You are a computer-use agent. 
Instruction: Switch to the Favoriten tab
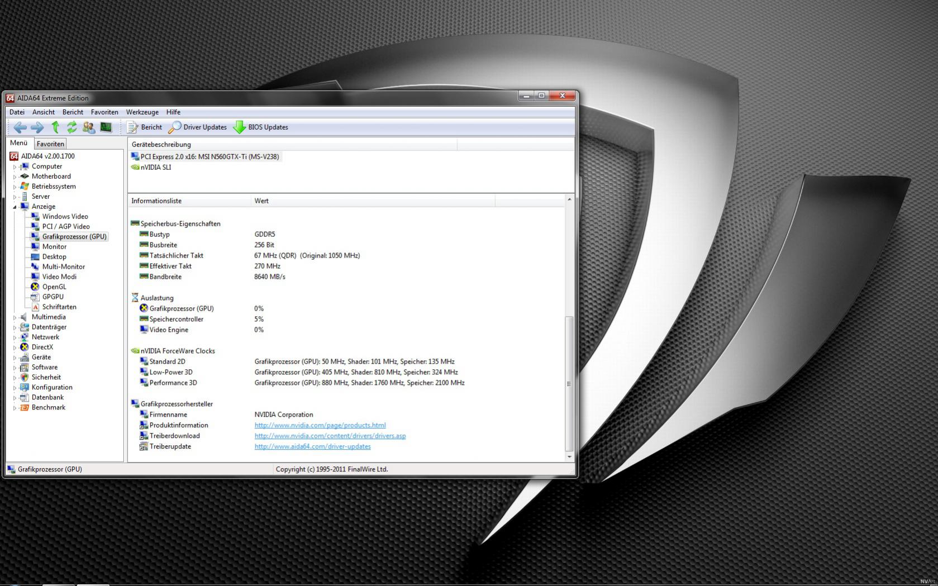(50, 144)
